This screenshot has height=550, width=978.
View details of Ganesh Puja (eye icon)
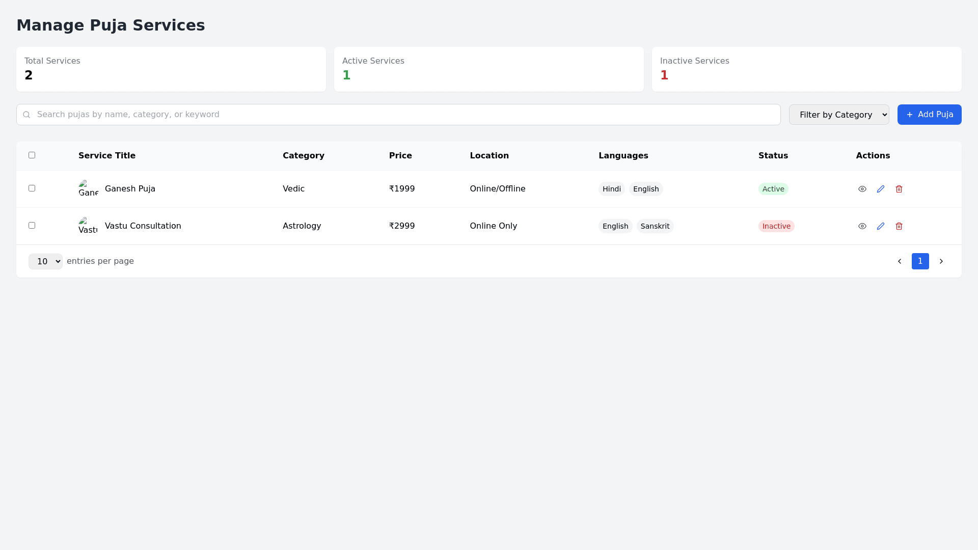click(862, 189)
